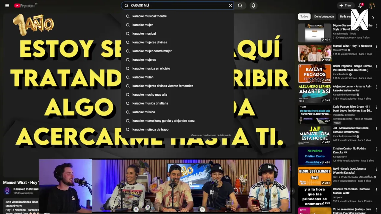This screenshot has height=214, width=381.
Task: Choose karaoke mucho mas alla
Action: click(x=177, y=95)
